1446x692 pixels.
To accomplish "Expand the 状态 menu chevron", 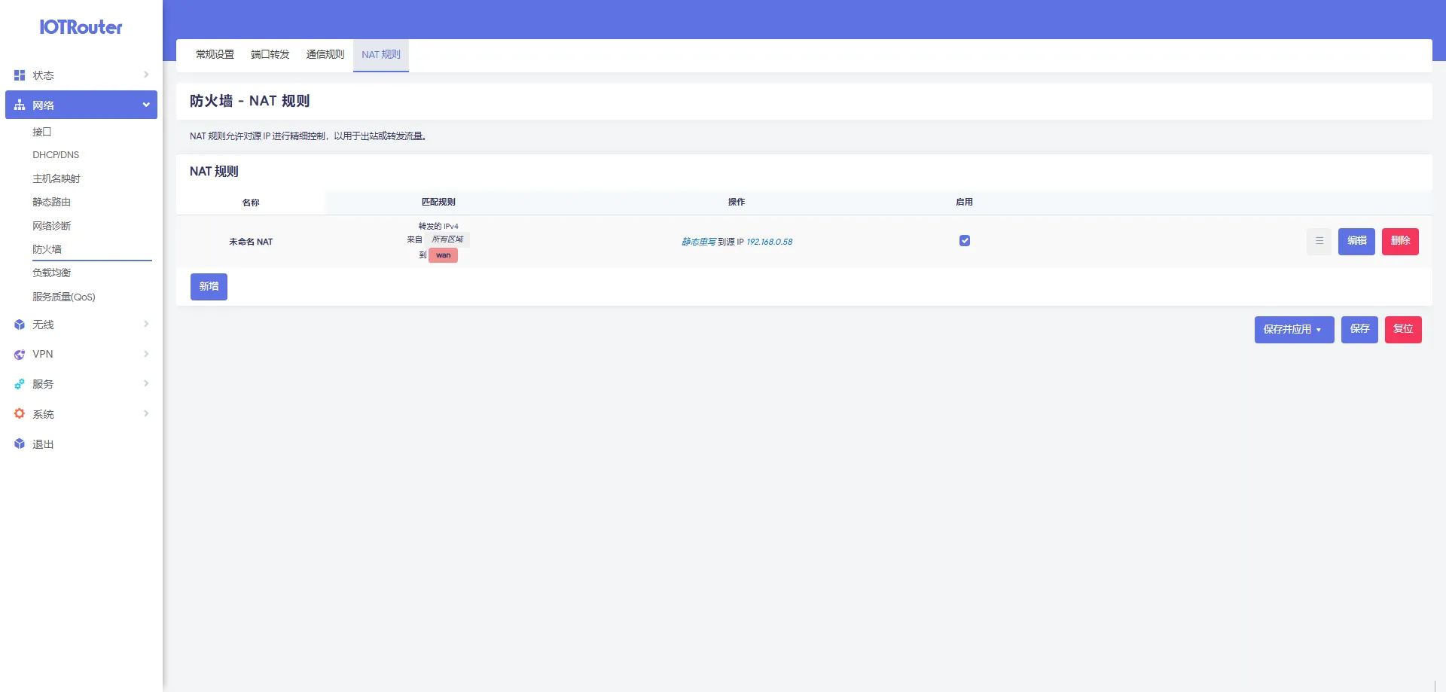I will tap(146, 75).
